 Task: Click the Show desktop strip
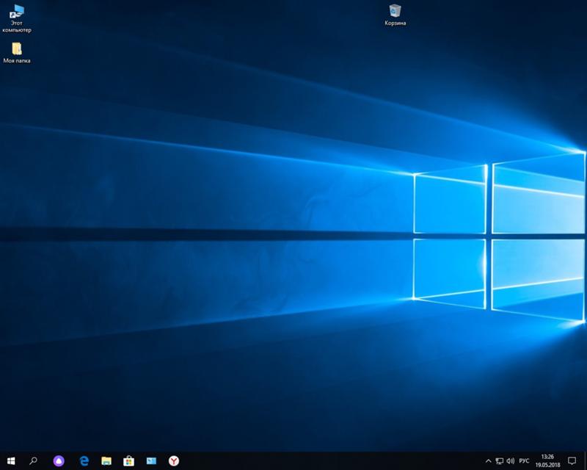pyautogui.click(x=585, y=461)
